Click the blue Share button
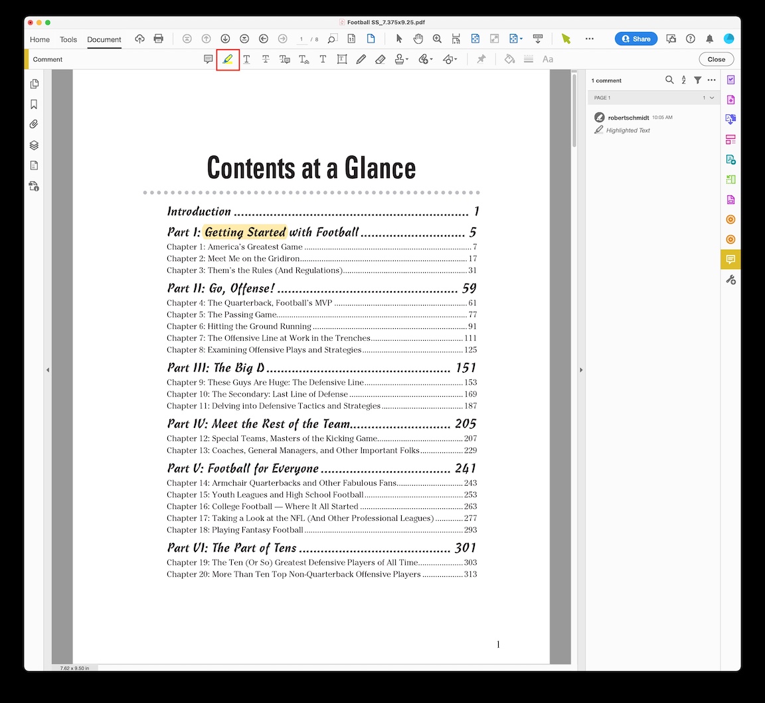The width and height of the screenshot is (765, 703). click(x=636, y=39)
